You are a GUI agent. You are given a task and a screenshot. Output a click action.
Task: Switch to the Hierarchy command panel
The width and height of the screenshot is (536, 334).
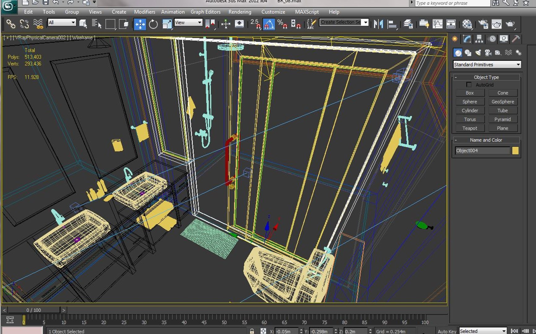479,39
